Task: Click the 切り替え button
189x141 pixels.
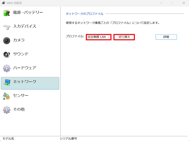Action: point(124,37)
